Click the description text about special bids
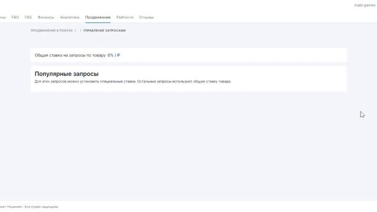 pos(133,81)
